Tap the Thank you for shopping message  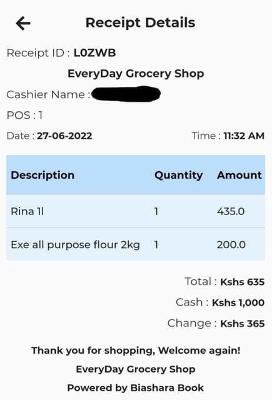[136, 351]
